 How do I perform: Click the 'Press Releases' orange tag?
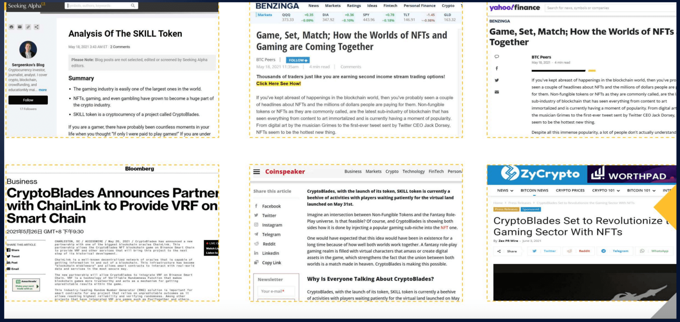point(506,209)
